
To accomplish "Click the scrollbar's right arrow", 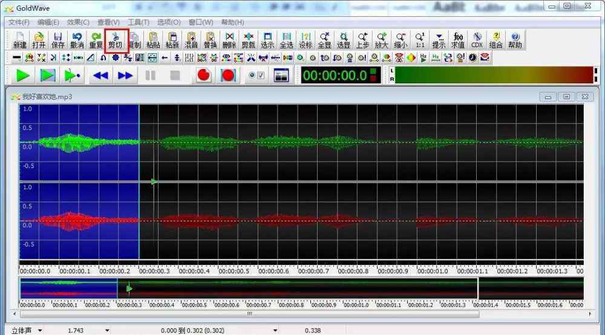I will click(590, 314).
